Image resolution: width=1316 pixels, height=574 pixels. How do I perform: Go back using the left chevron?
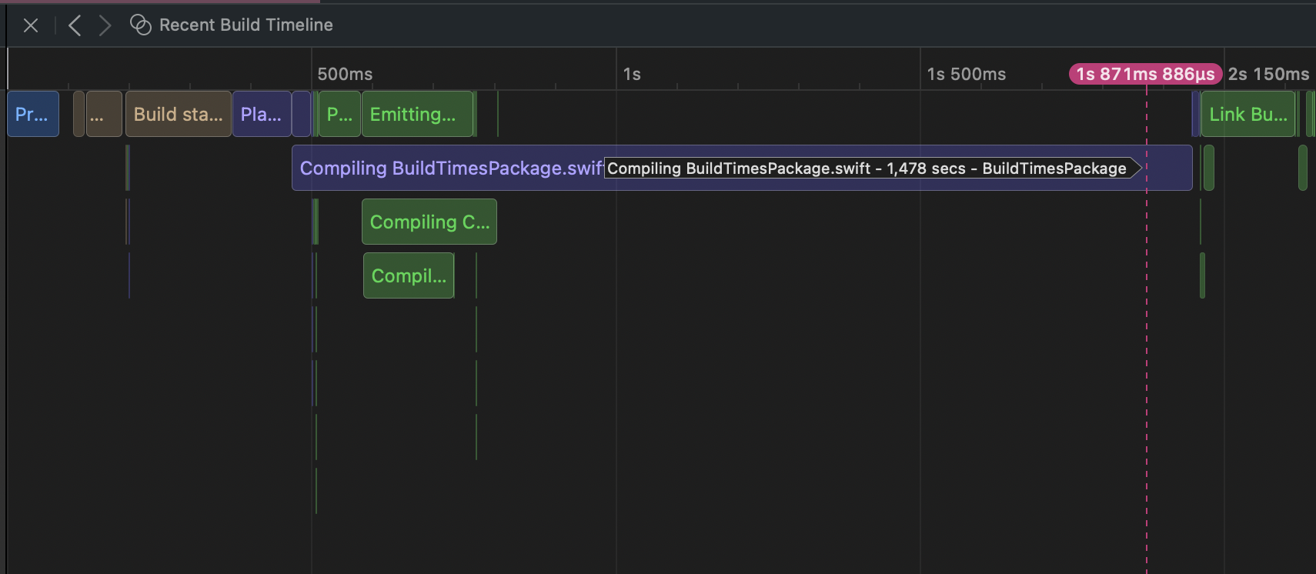[x=75, y=25]
